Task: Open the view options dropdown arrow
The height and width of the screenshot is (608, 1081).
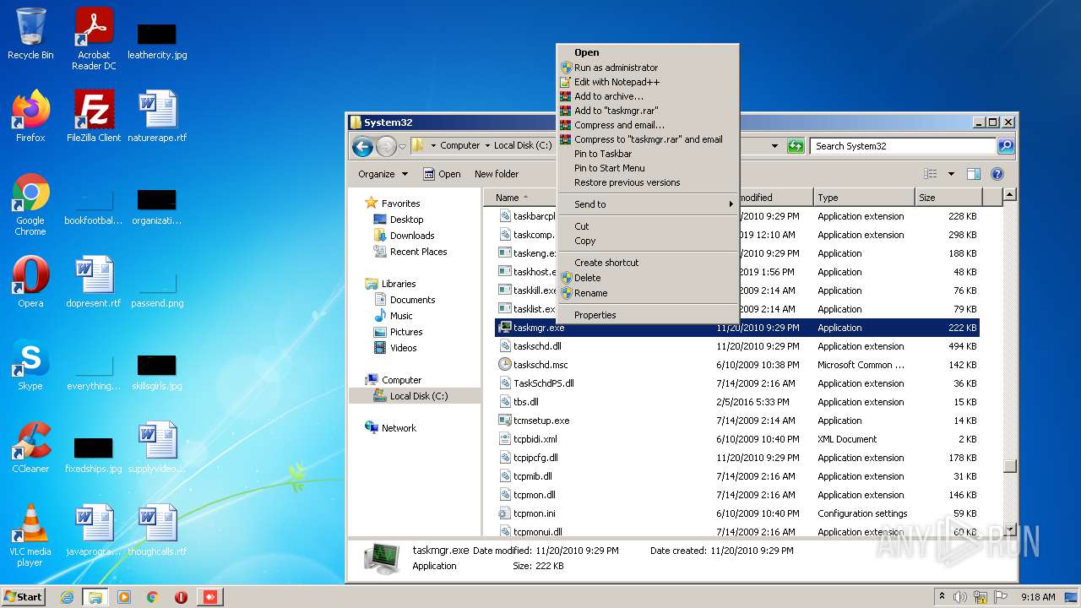Action: [x=951, y=174]
